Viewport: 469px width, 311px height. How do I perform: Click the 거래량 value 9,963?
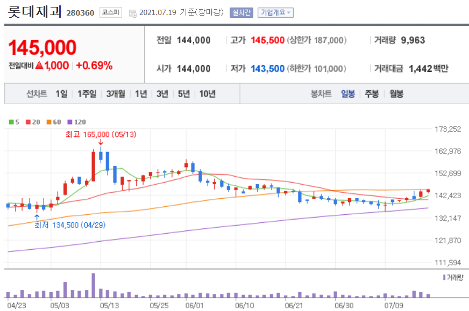click(x=413, y=40)
